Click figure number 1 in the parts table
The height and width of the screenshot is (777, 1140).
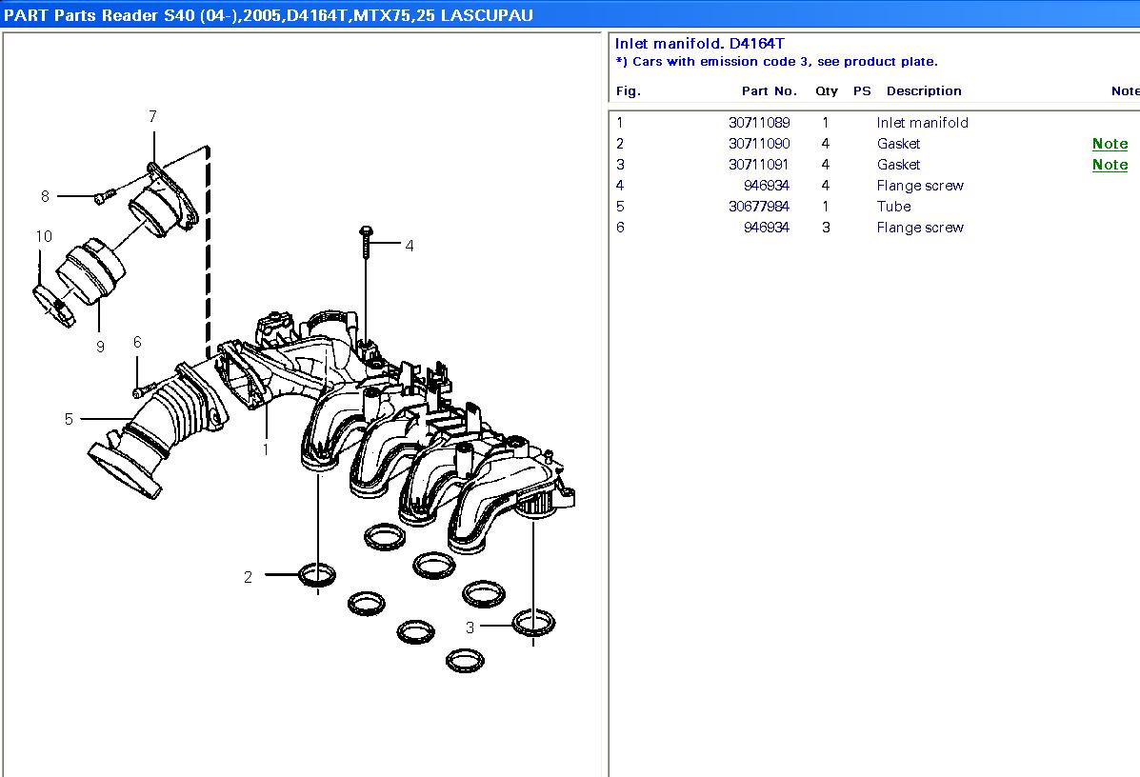pyautogui.click(x=619, y=123)
